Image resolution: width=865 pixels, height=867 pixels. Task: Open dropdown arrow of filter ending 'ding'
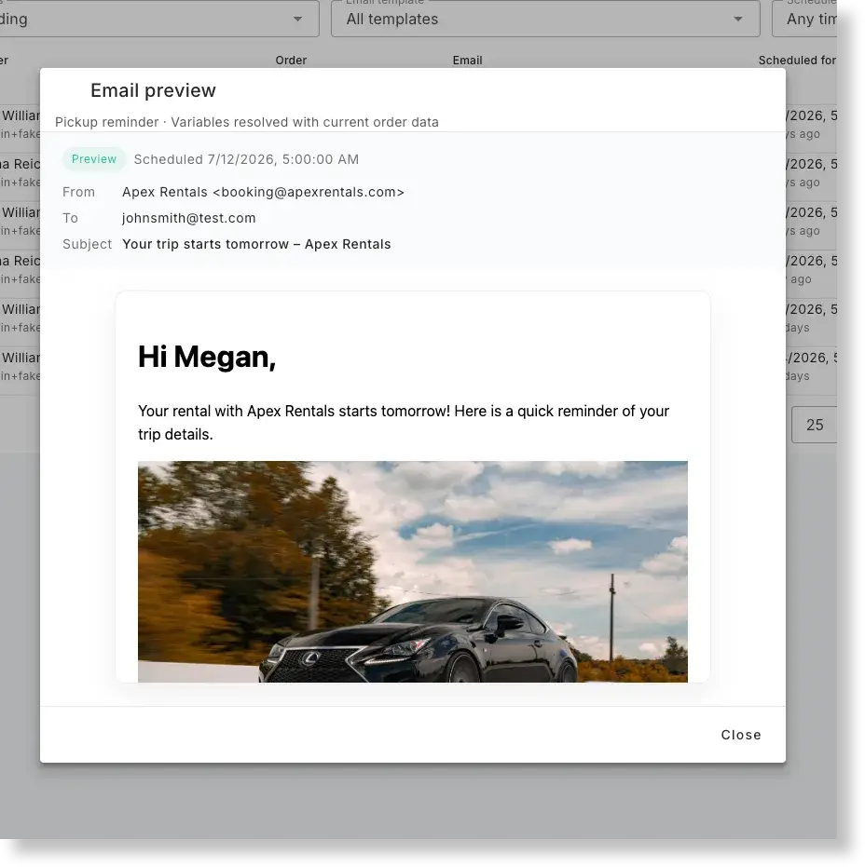pos(297,19)
